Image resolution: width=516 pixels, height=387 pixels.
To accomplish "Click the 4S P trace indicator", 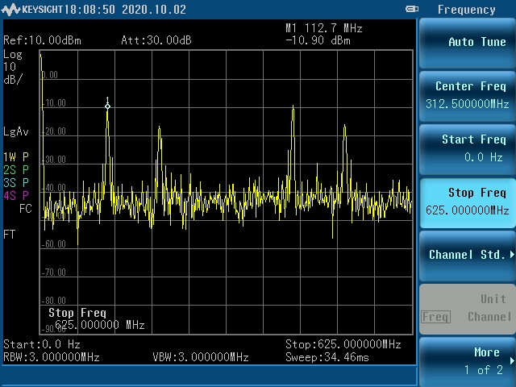I will coord(16,196).
